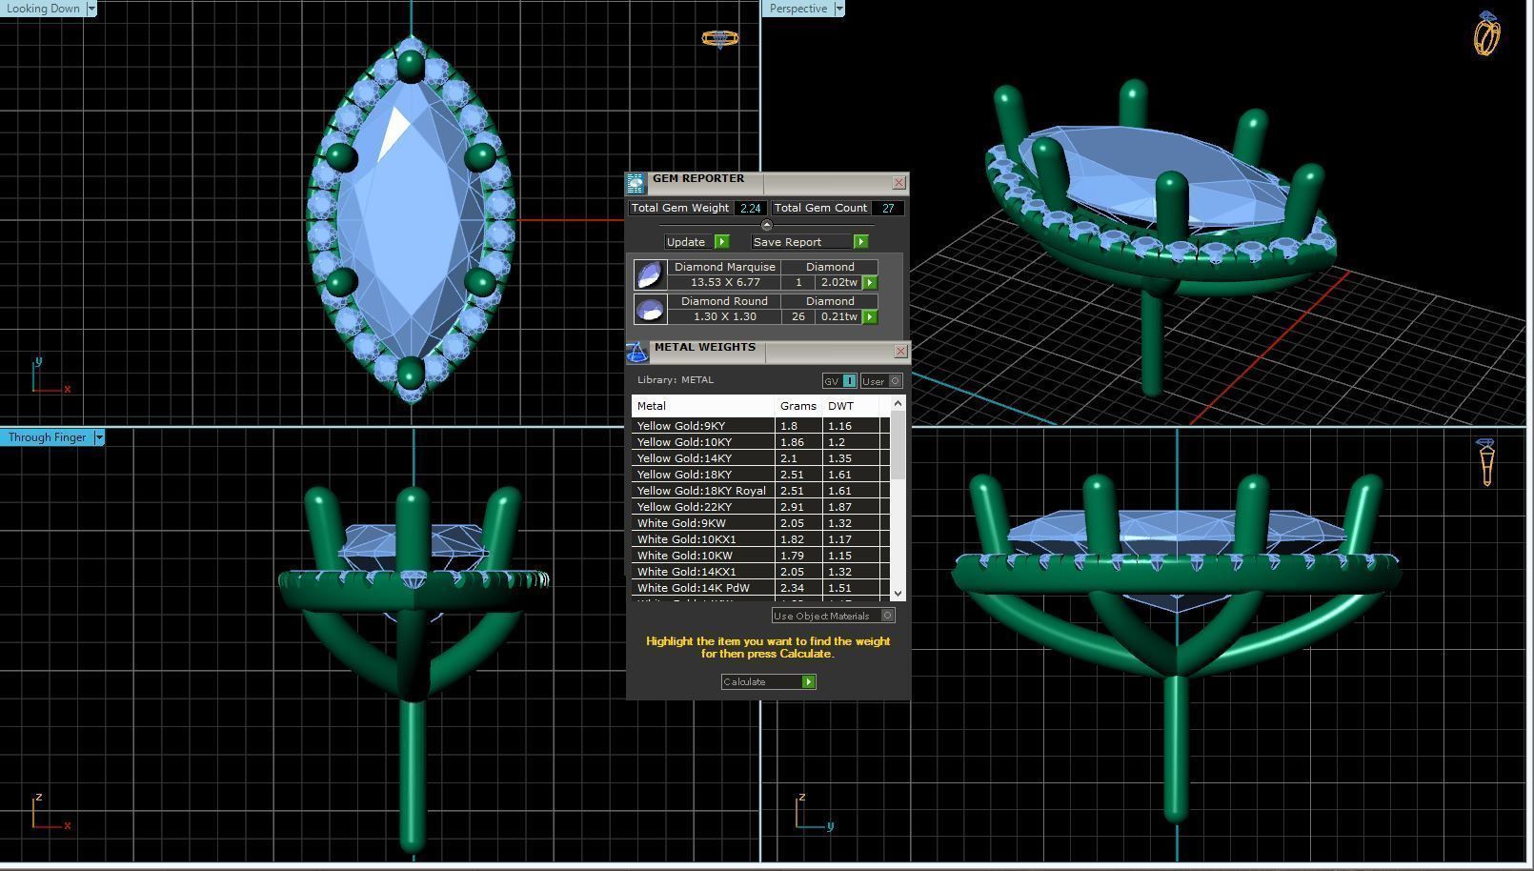Select the White Gold:9KW row
Viewport: 1534px width, 871px height.
tap(760, 523)
